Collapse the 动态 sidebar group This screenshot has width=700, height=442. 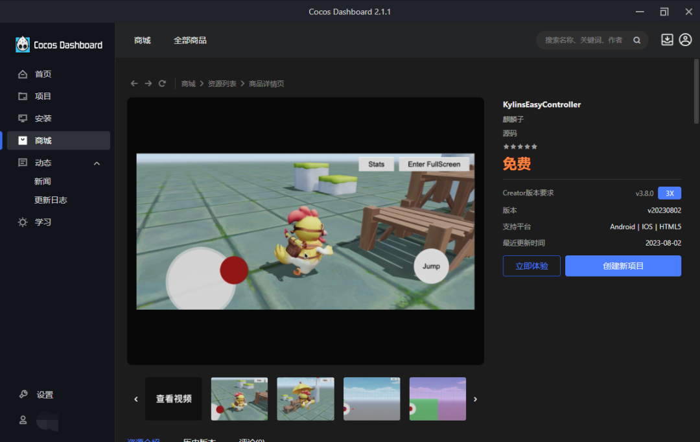tap(97, 163)
